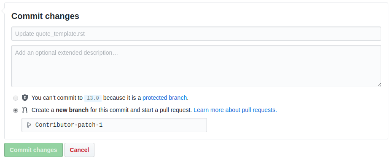Image resolution: width=390 pixels, height=160 pixels.
Task: Click the pull request icon
Action: pyautogui.click(x=24, y=110)
